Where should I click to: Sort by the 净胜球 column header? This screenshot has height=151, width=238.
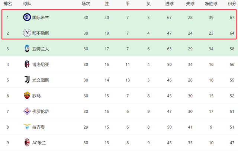coord(211,4)
